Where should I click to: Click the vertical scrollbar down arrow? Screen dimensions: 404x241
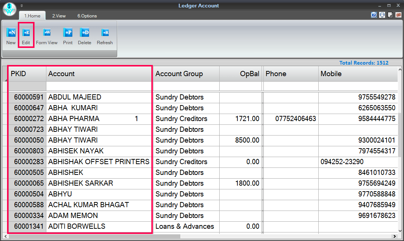point(400,231)
